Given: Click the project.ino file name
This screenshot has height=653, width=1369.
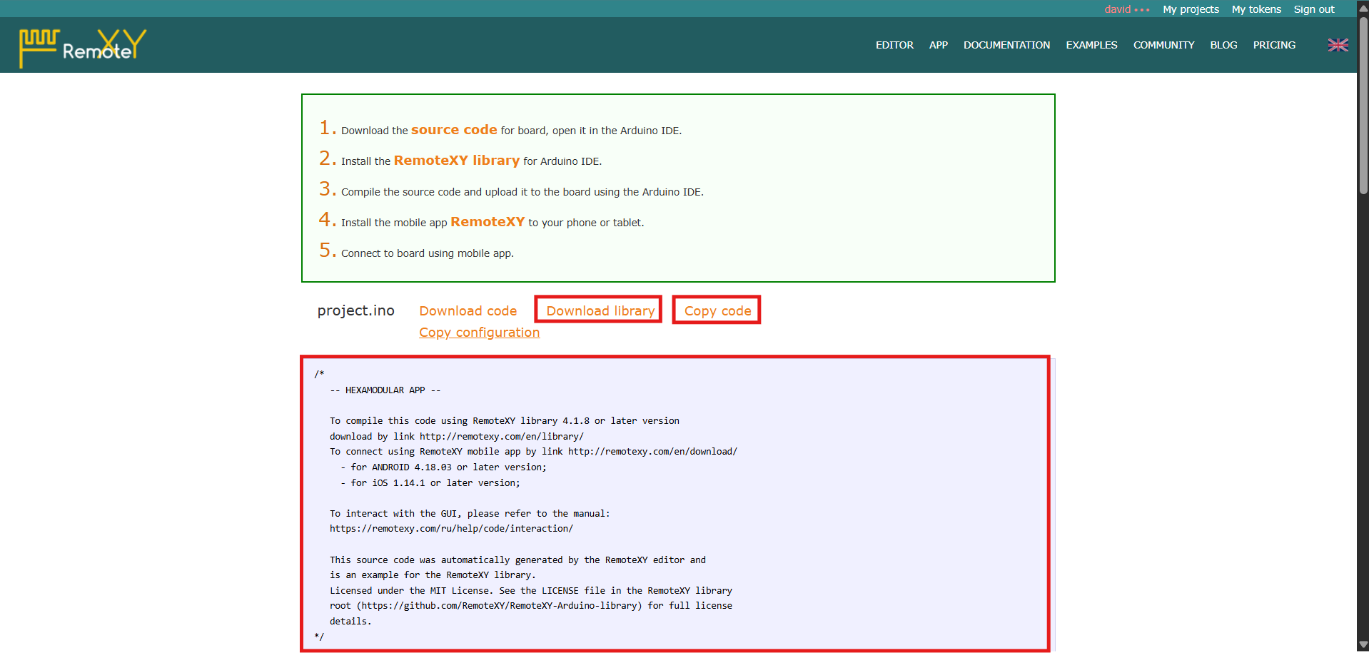Looking at the screenshot, I should 356,310.
